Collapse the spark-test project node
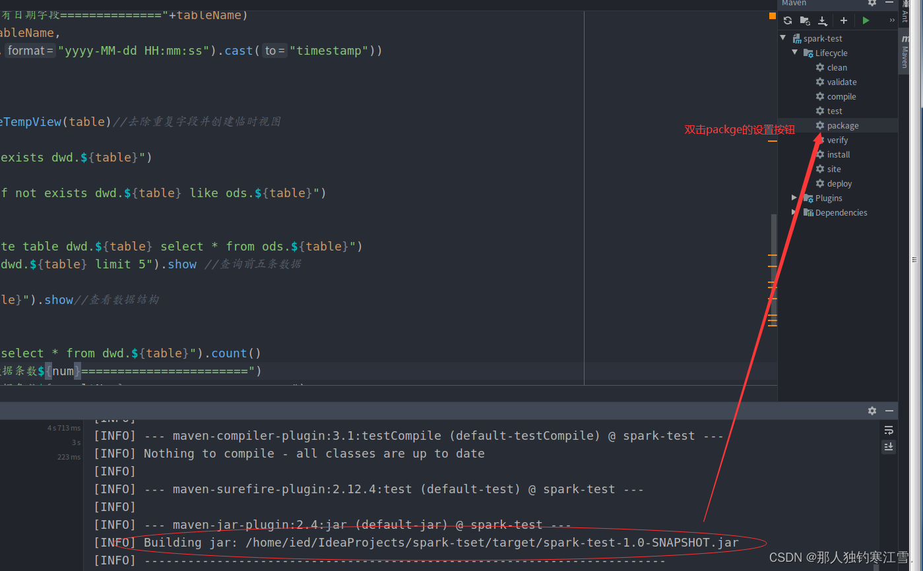The width and height of the screenshot is (923, 571). 784,38
